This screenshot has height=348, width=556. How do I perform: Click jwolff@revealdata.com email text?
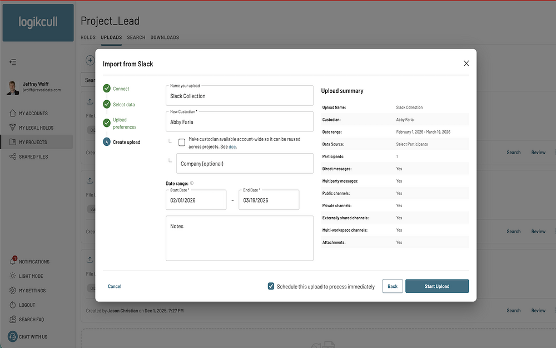click(42, 90)
